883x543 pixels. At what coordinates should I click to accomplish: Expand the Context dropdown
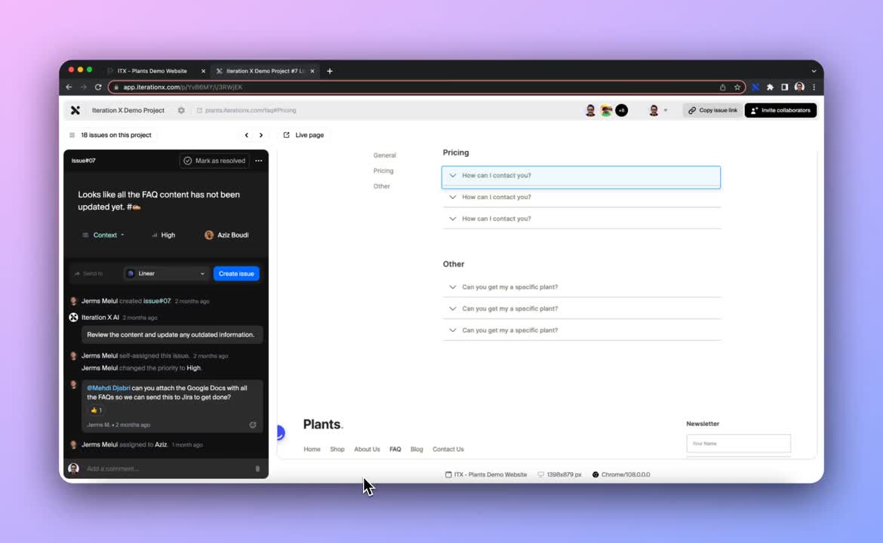[x=103, y=235]
